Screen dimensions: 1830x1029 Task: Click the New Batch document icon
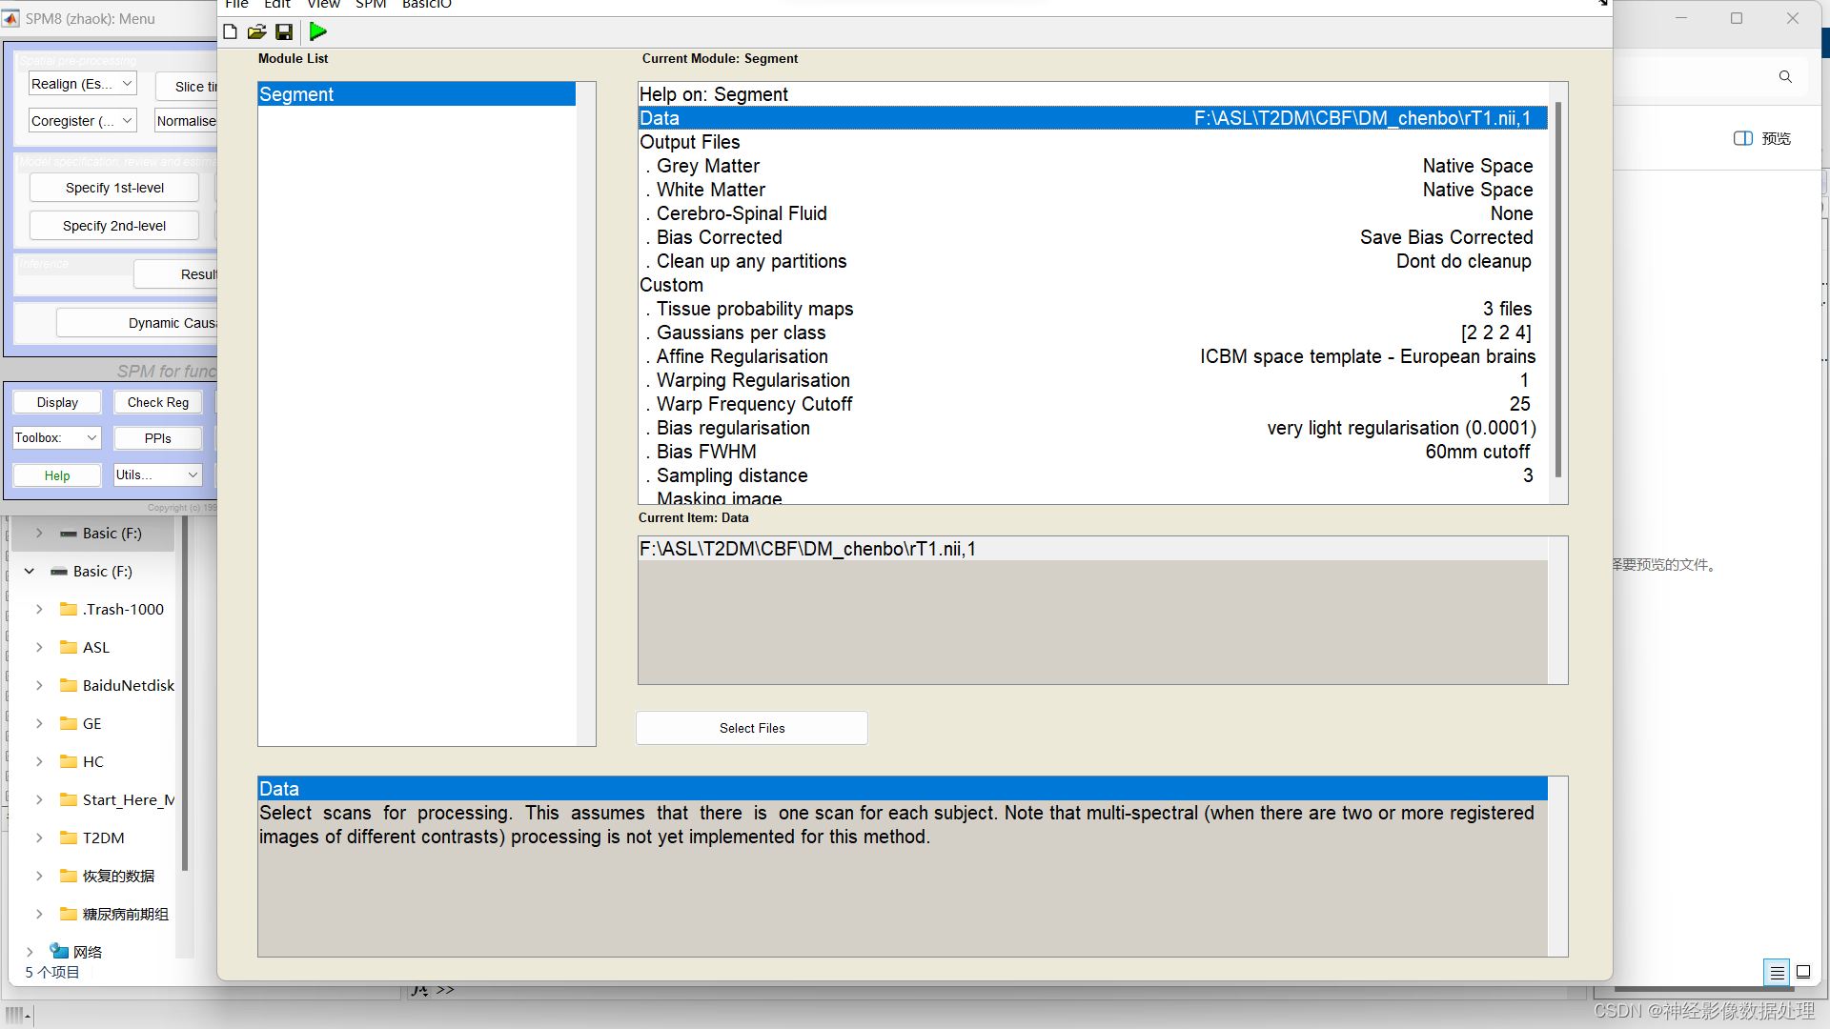tap(230, 31)
